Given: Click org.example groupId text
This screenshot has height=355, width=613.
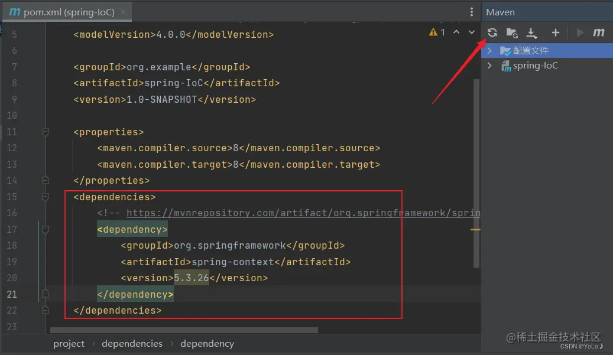Looking at the screenshot, I should (159, 67).
